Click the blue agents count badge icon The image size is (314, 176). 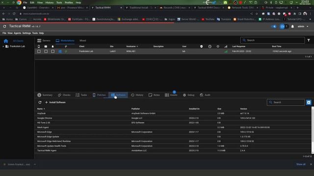point(282,26)
